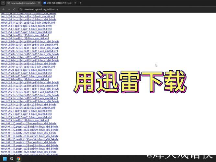
Task: Open the Windows Start menu
Action: (5, 159)
